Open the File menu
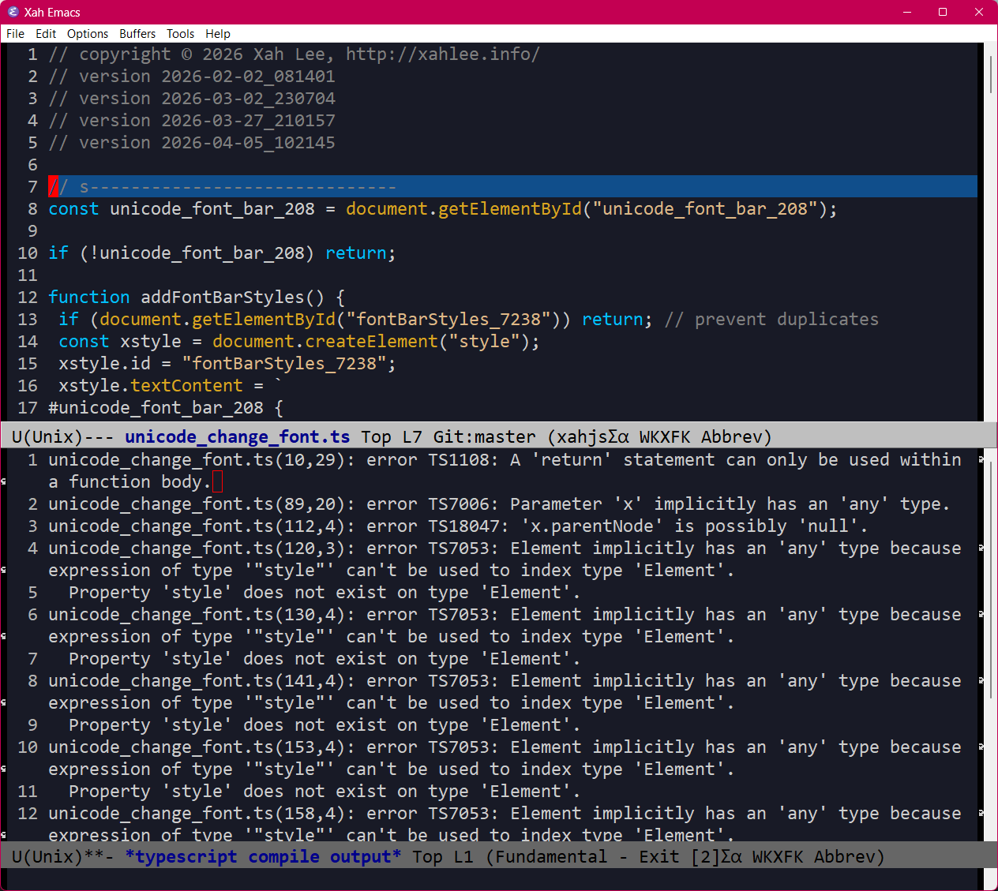Image resolution: width=998 pixels, height=891 pixels. (15, 34)
